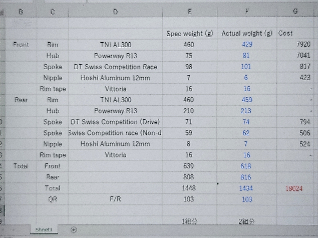Click the 'Cost' header cell

[x=295, y=34]
